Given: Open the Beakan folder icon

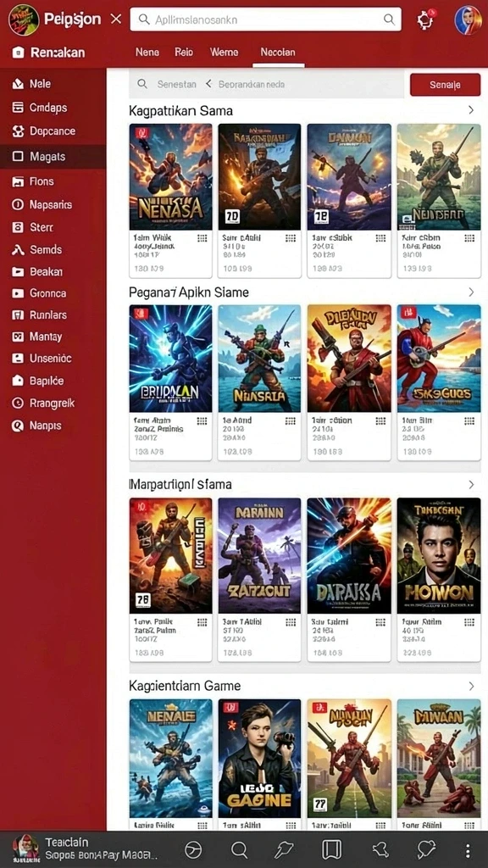Looking at the screenshot, I should click(x=18, y=272).
